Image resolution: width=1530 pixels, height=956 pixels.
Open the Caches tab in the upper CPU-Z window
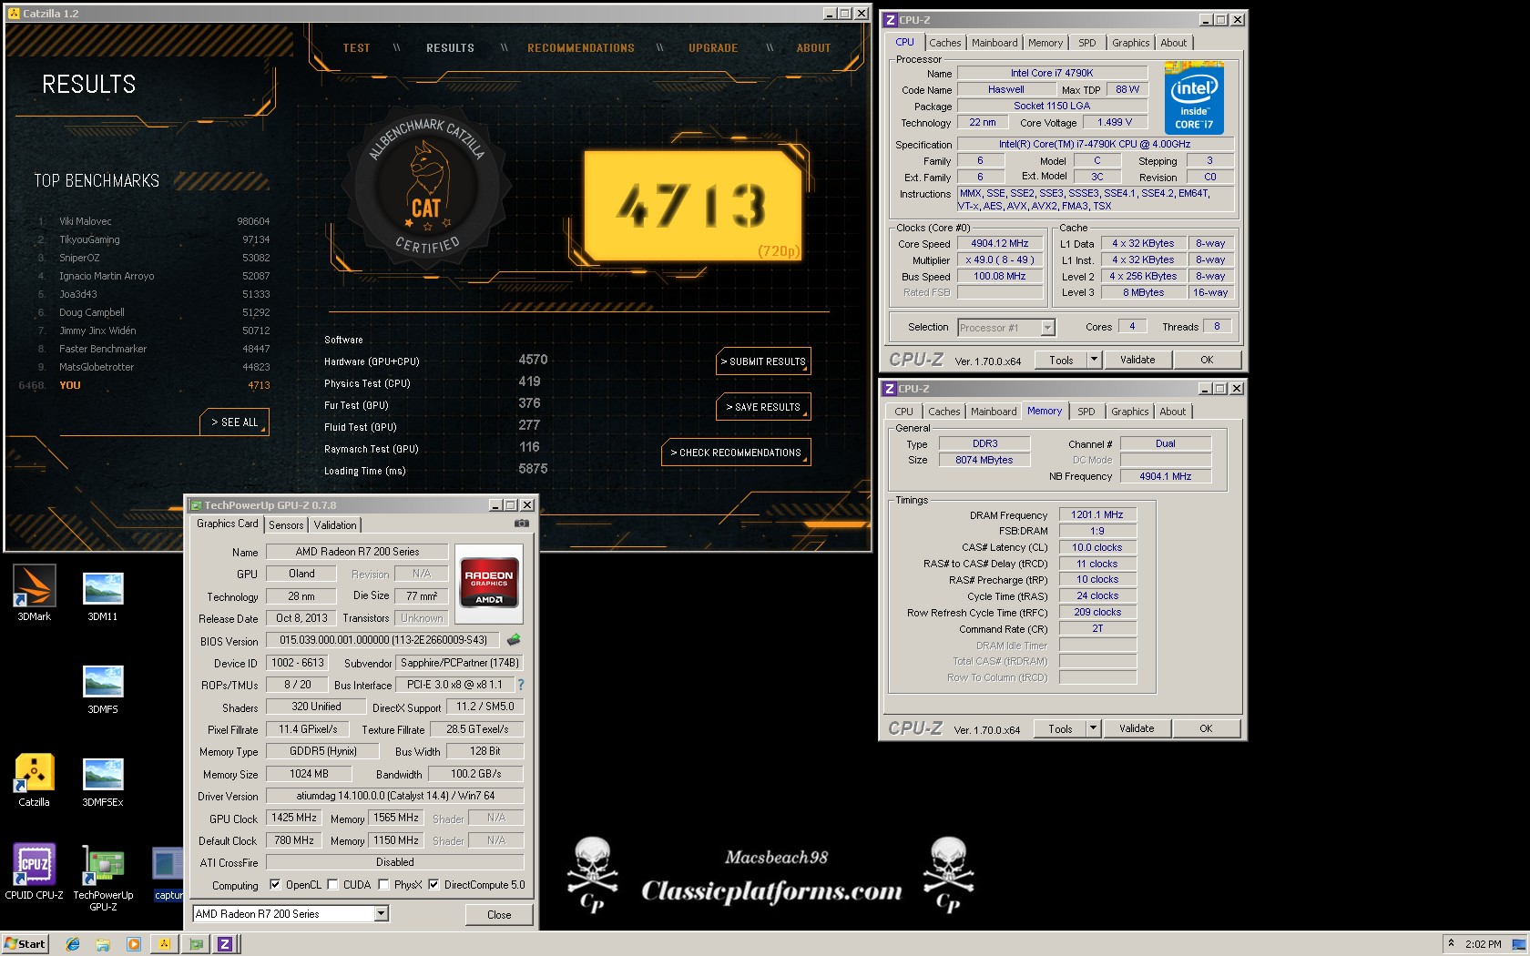[x=945, y=43]
